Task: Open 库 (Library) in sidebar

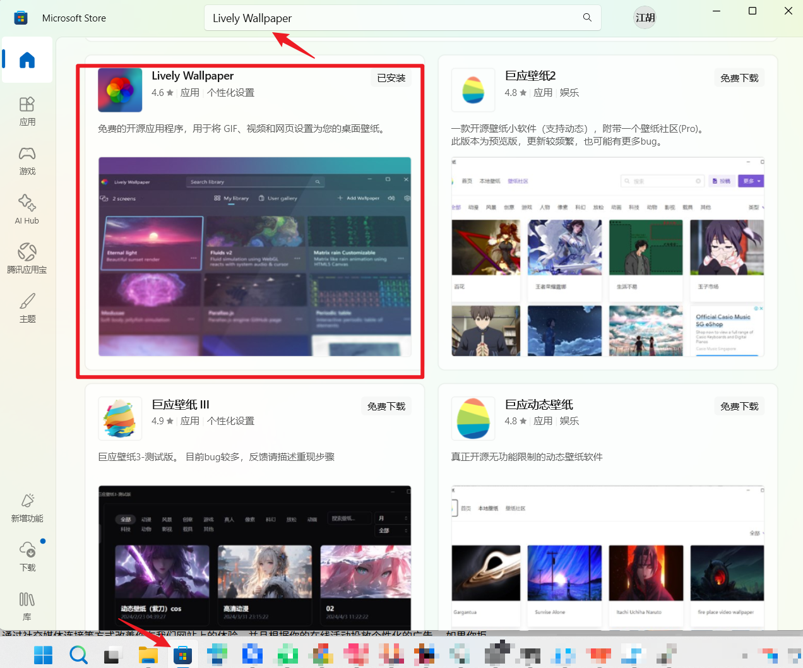Action: click(27, 606)
